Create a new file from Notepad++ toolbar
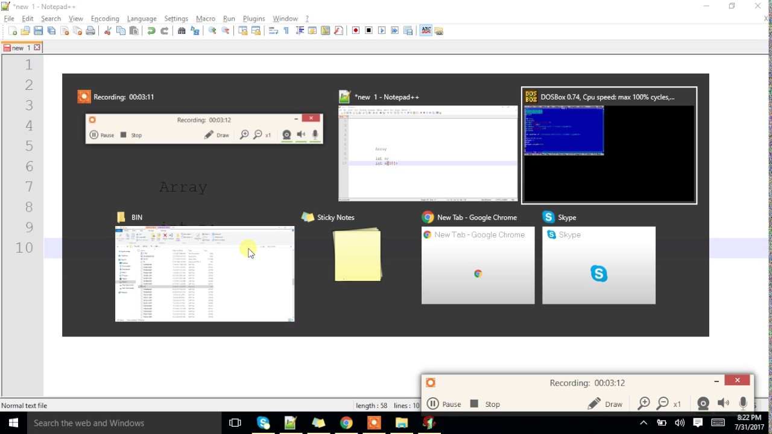Image resolution: width=772 pixels, height=434 pixels. click(13, 31)
